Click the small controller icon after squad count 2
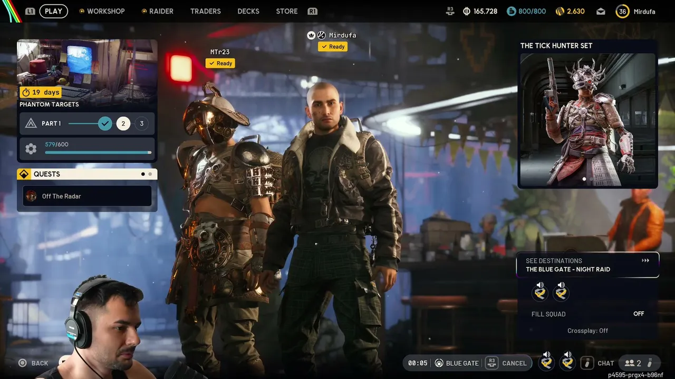The height and width of the screenshot is (379, 675). point(650,363)
